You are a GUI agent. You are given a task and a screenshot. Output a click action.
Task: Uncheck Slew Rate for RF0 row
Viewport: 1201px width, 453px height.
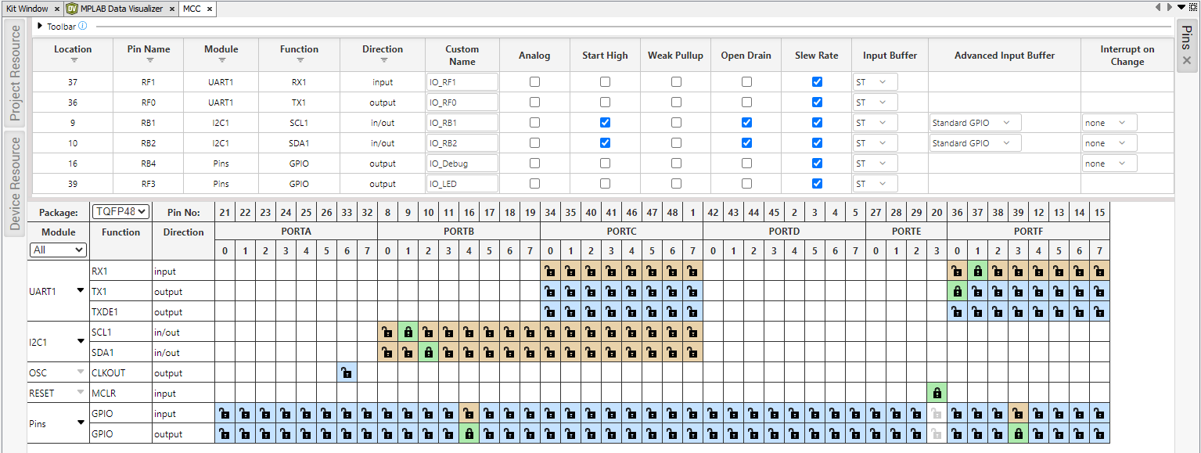817,102
